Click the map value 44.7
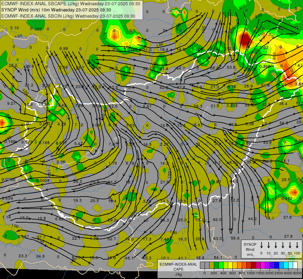This screenshot has height=279, width=303. [x=180, y=68]
